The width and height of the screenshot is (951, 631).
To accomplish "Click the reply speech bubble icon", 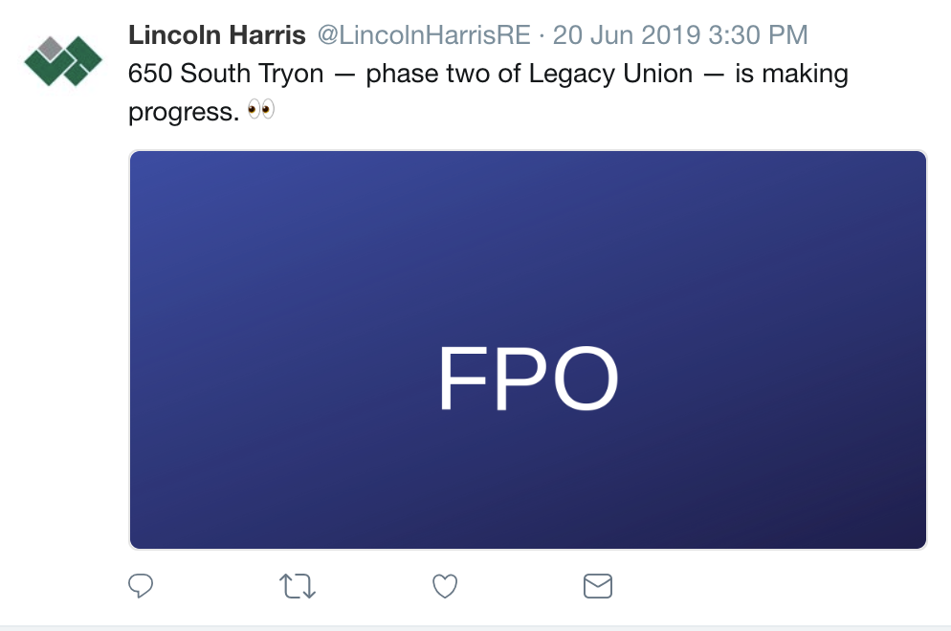I will click(x=141, y=585).
